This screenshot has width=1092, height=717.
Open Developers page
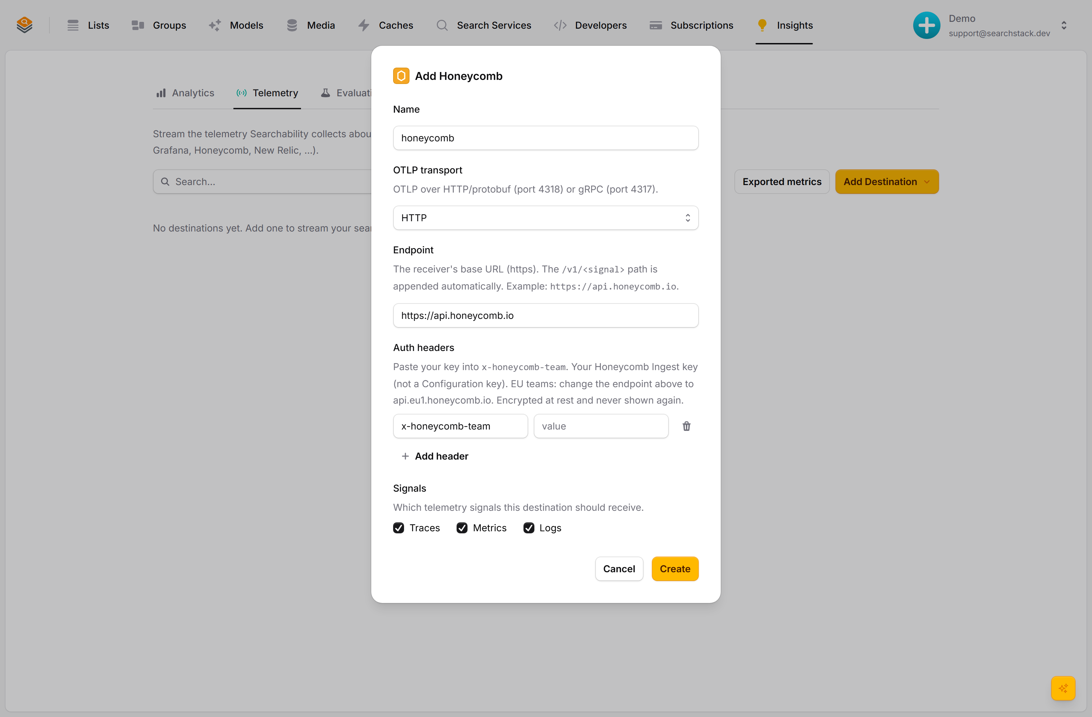point(590,25)
